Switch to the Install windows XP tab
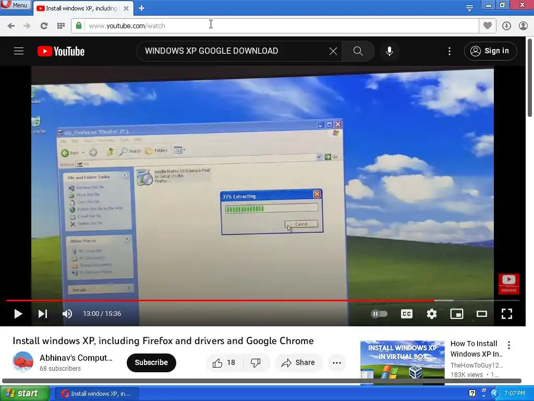The width and height of the screenshot is (534, 401). tap(82, 8)
